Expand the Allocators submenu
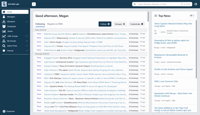200x115 pixels. pyautogui.click(x=27, y=22)
